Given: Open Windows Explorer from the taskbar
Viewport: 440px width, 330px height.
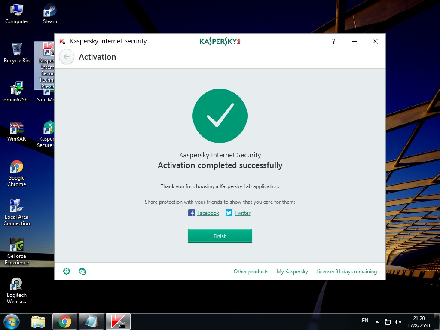Looking at the screenshot, I should [38, 322].
